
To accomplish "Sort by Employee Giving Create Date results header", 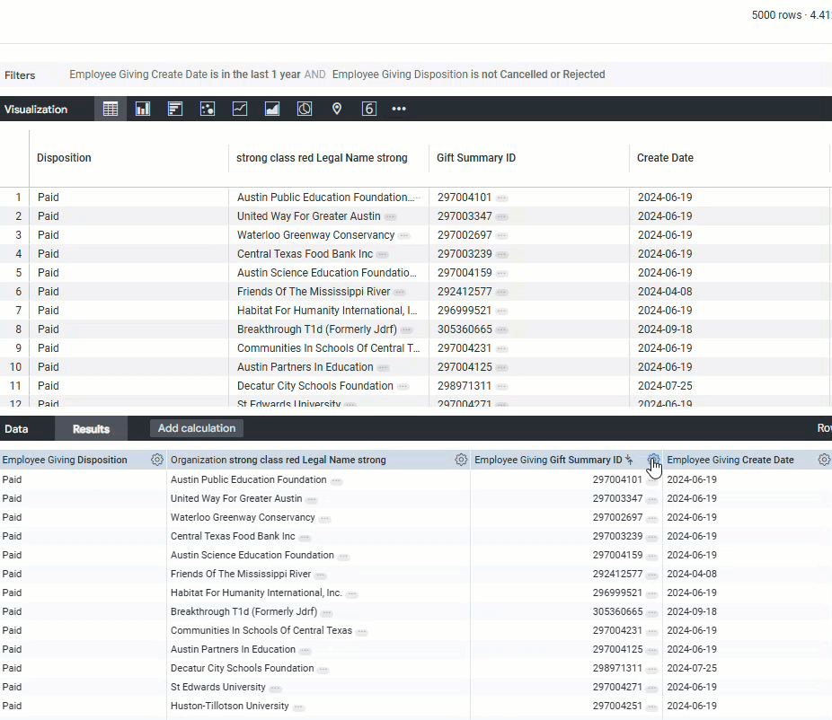I will pos(730,460).
